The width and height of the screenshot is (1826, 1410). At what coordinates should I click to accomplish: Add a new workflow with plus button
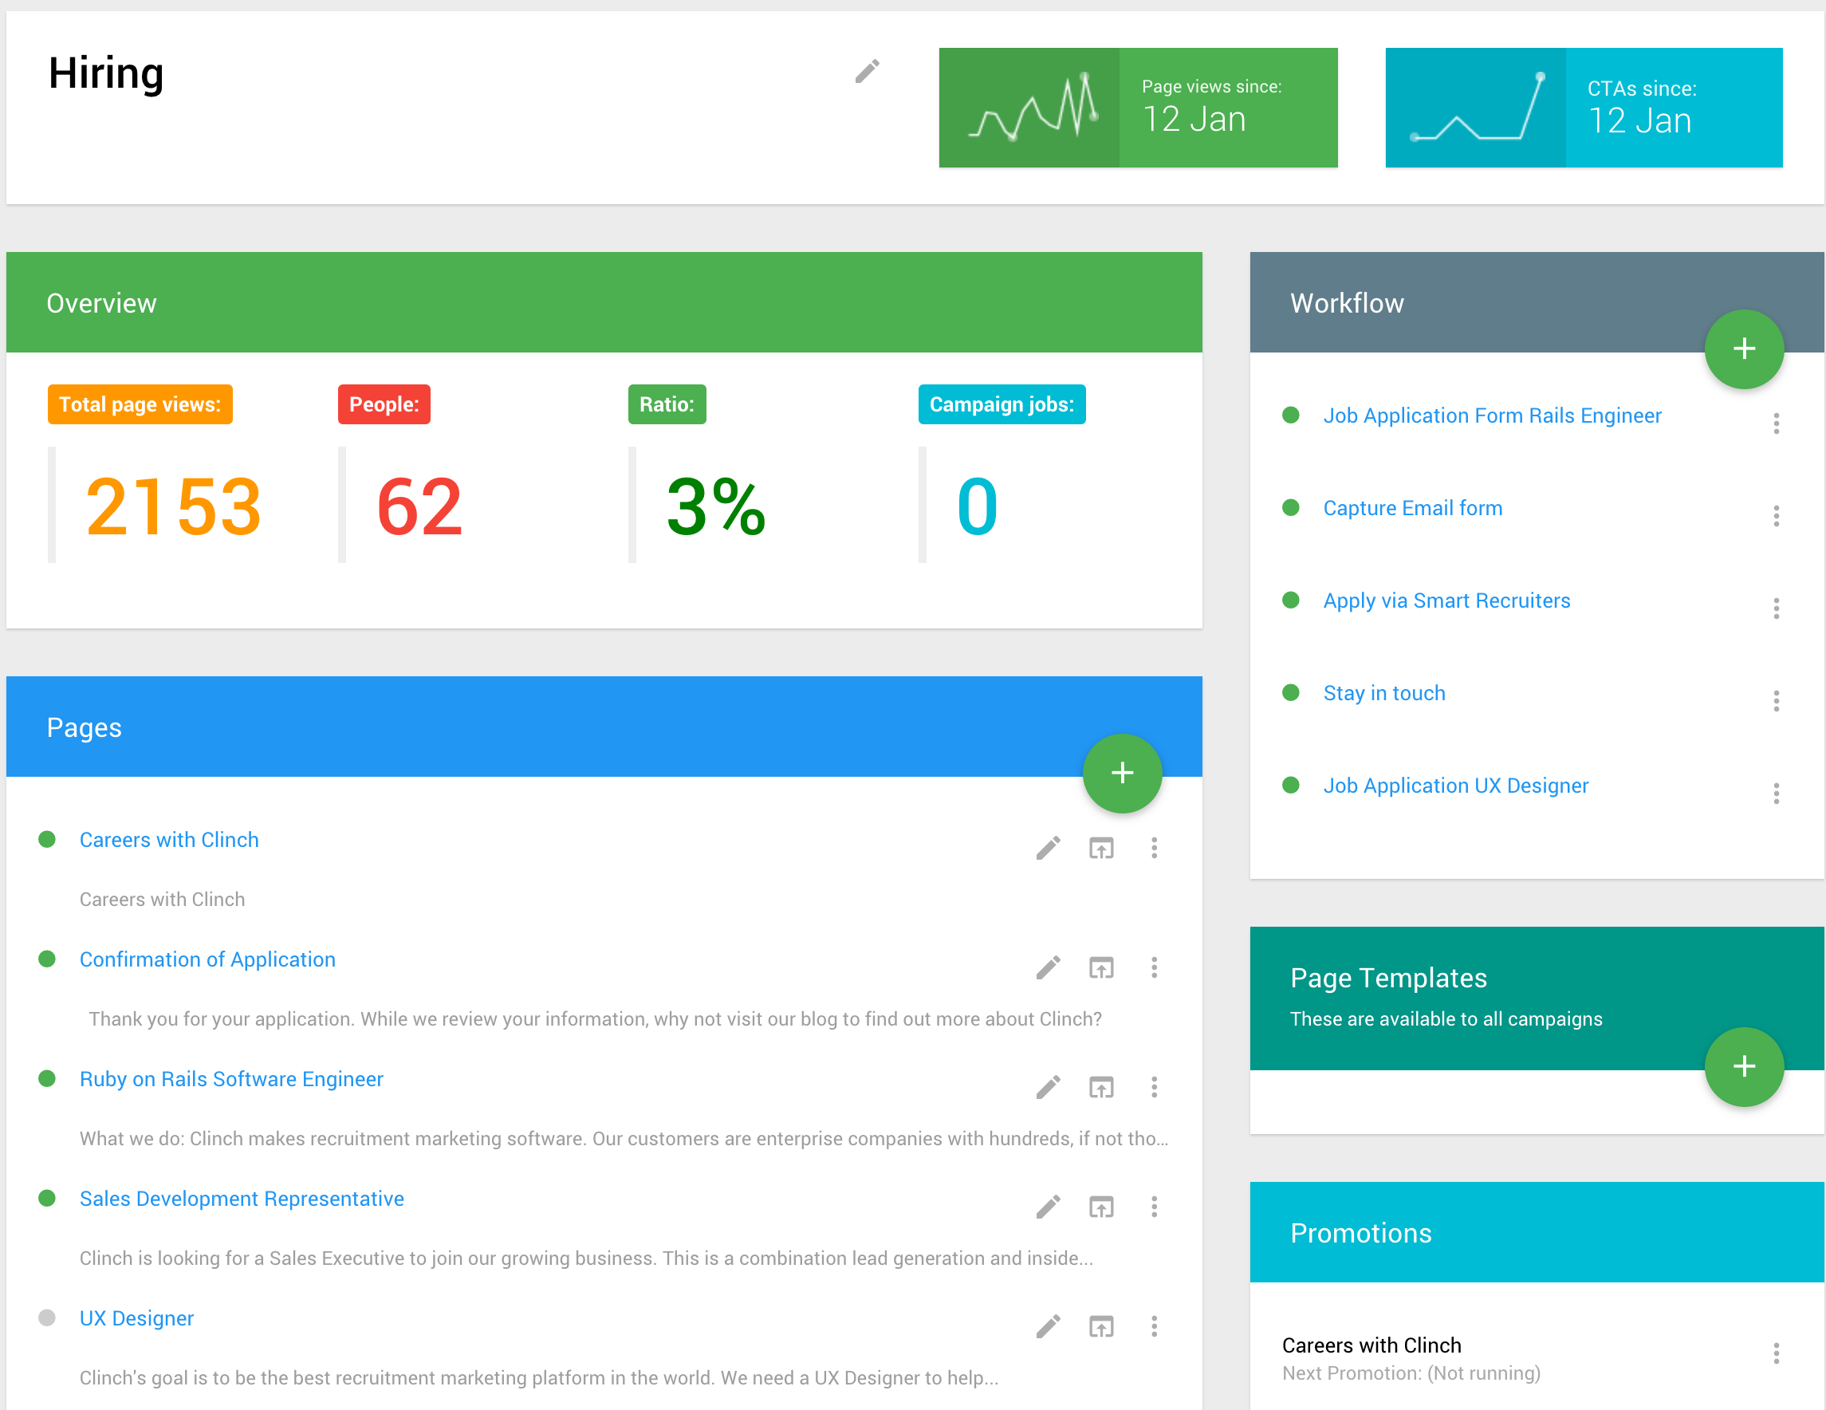[1744, 349]
